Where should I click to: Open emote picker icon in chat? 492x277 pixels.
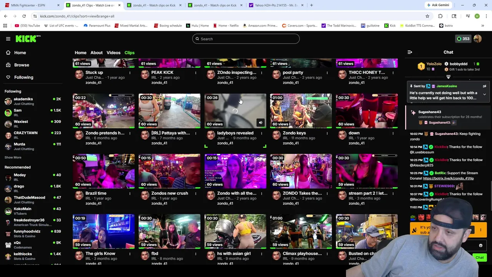(x=480, y=245)
